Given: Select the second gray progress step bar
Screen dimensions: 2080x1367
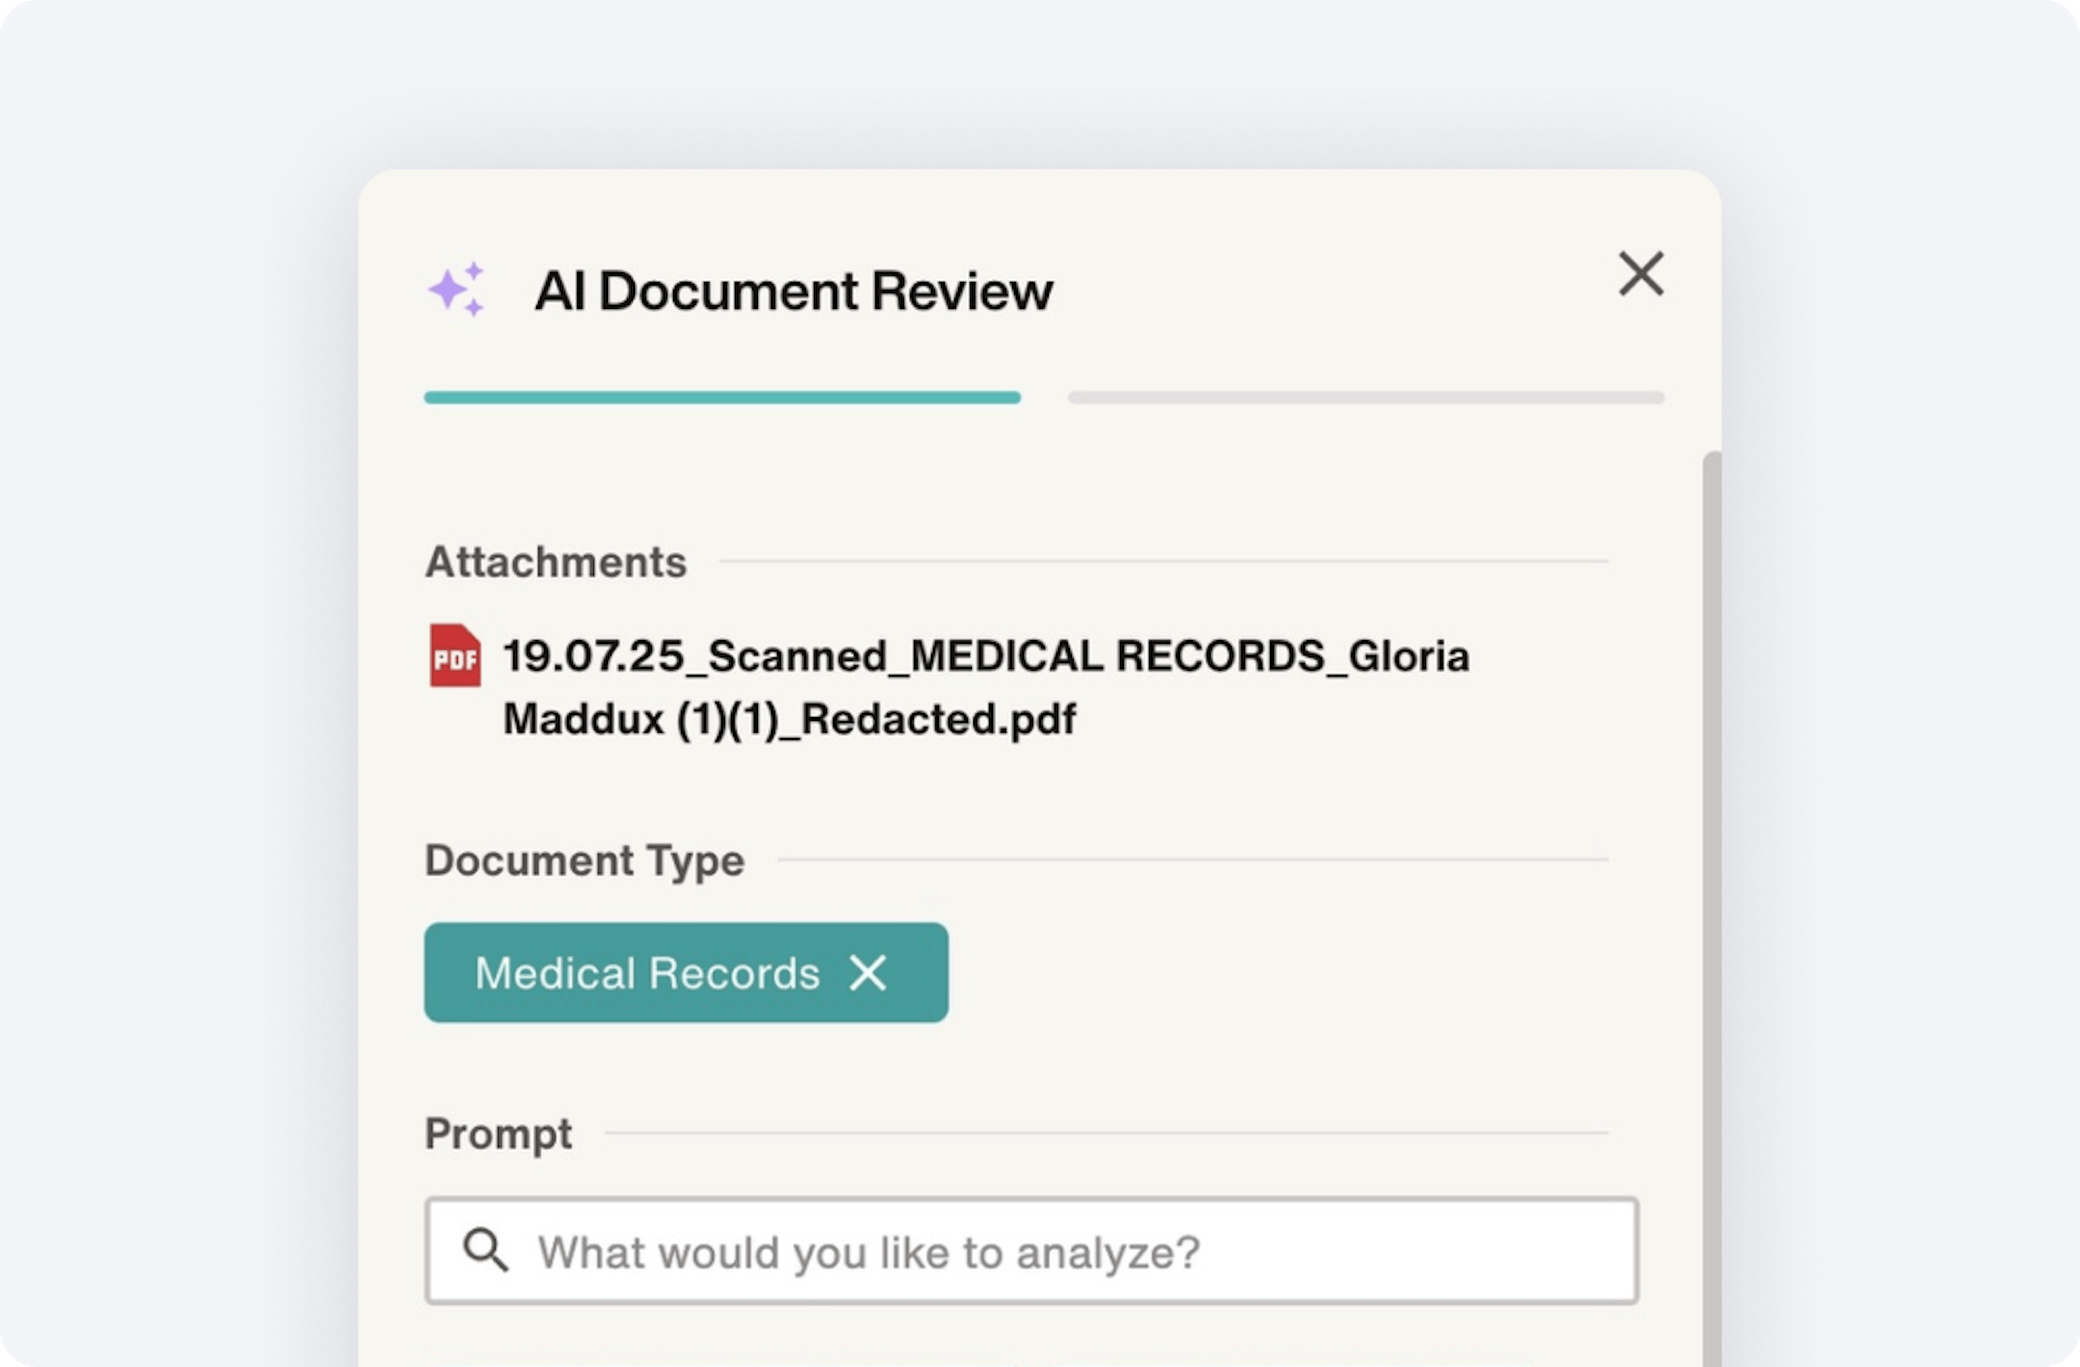Looking at the screenshot, I should 1366,398.
